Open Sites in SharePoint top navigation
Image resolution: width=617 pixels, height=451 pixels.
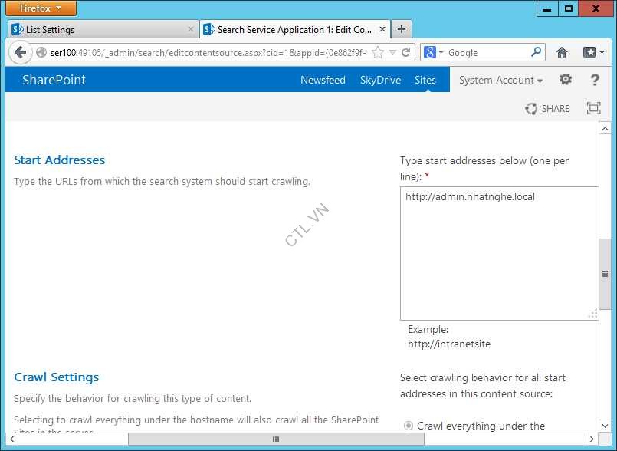coord(425,80)
